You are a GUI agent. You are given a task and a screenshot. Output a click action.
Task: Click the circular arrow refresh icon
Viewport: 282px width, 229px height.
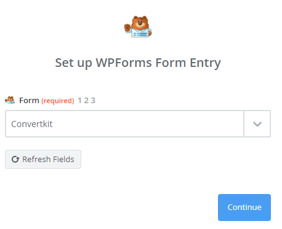click(x=15, y=159)
